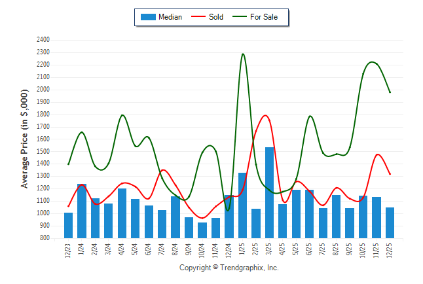The height and width of the screenshot is (284, 423).
Task: Toggle the For Sale legend label
Action: [264, 17]
